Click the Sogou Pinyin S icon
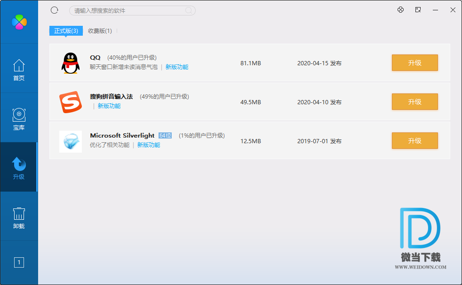 71,102
